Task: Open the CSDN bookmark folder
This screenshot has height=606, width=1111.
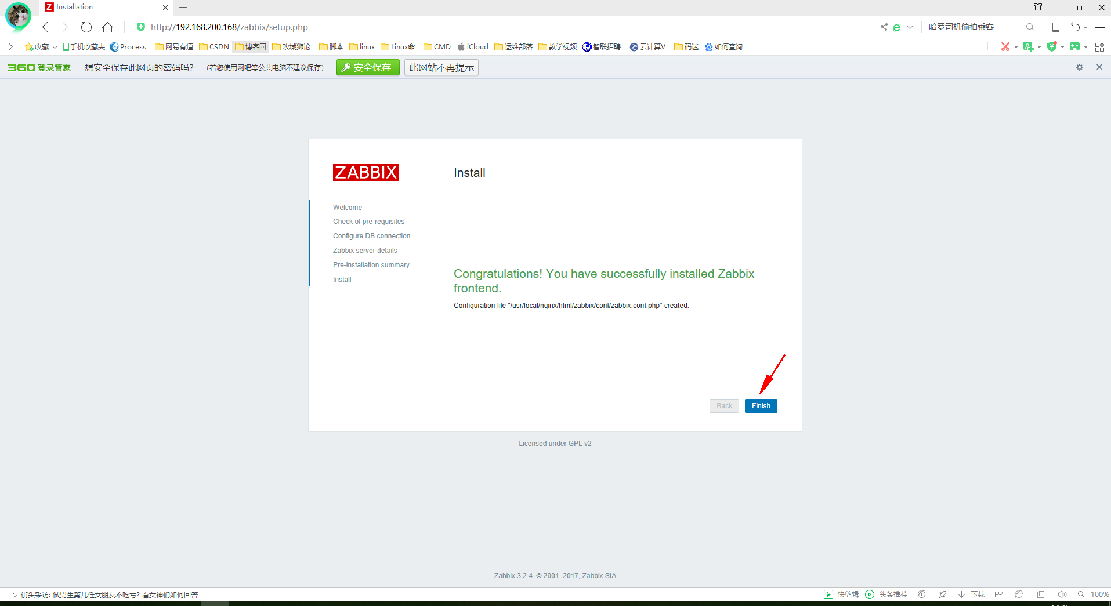Action: point(214,47)
